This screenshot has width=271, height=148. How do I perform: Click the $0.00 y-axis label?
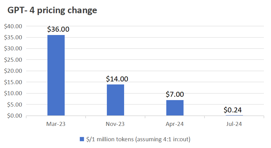(14, 116)
